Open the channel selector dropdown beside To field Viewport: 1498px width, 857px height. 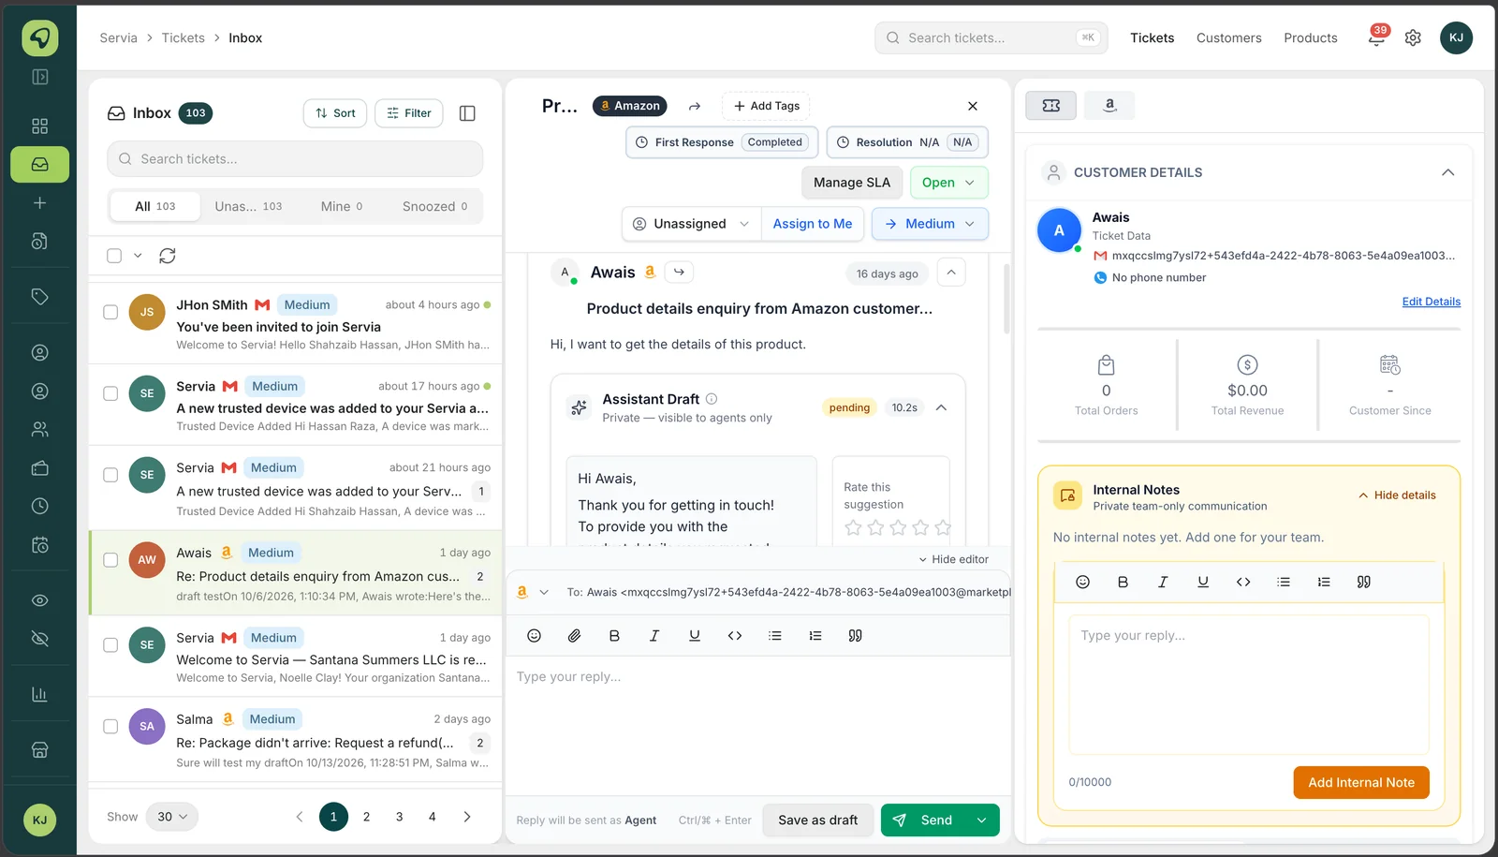tap(532, 592)
